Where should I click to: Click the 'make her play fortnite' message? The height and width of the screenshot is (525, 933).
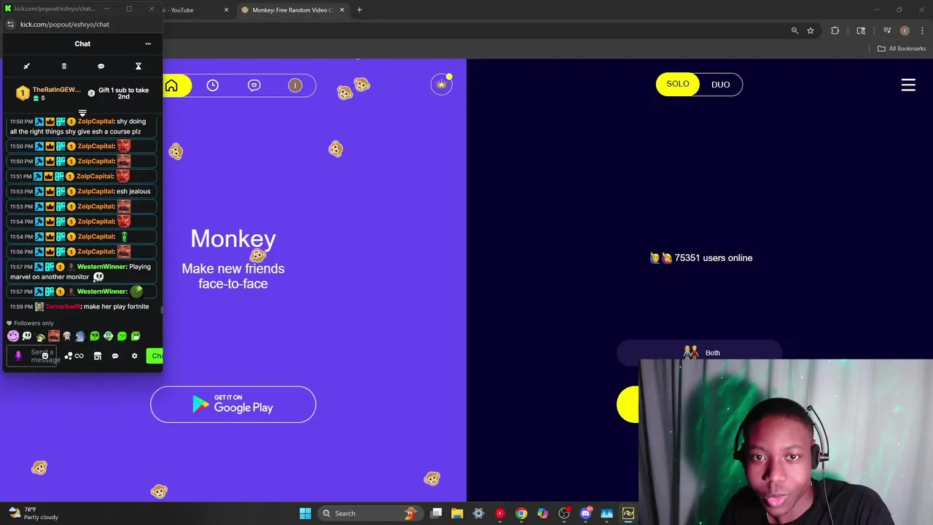pos(117,307)
